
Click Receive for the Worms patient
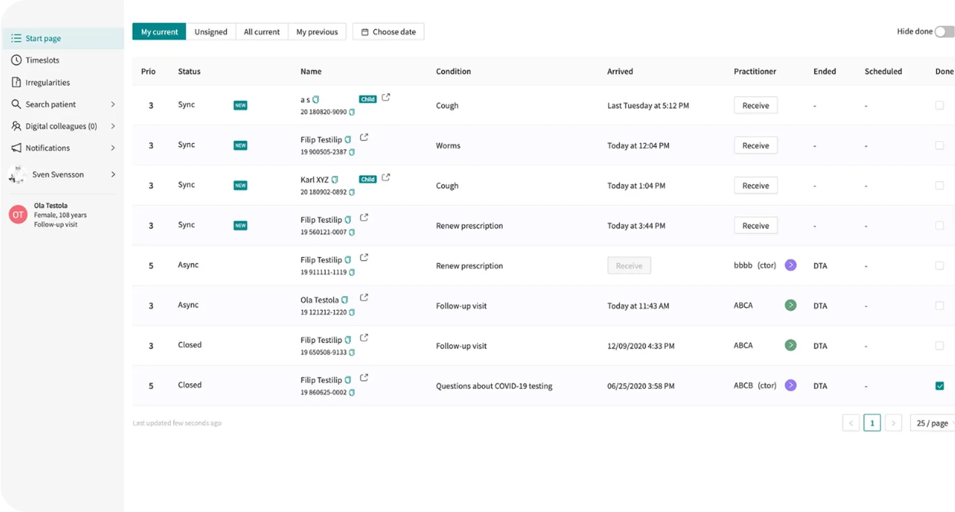[x=755, y=146]
